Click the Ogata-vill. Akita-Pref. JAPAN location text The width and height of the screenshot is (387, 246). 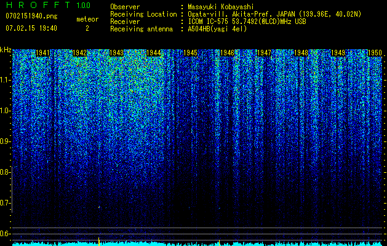pos(274,14)
